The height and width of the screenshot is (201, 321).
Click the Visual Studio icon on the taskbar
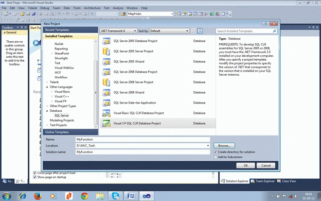pos(147,196)
